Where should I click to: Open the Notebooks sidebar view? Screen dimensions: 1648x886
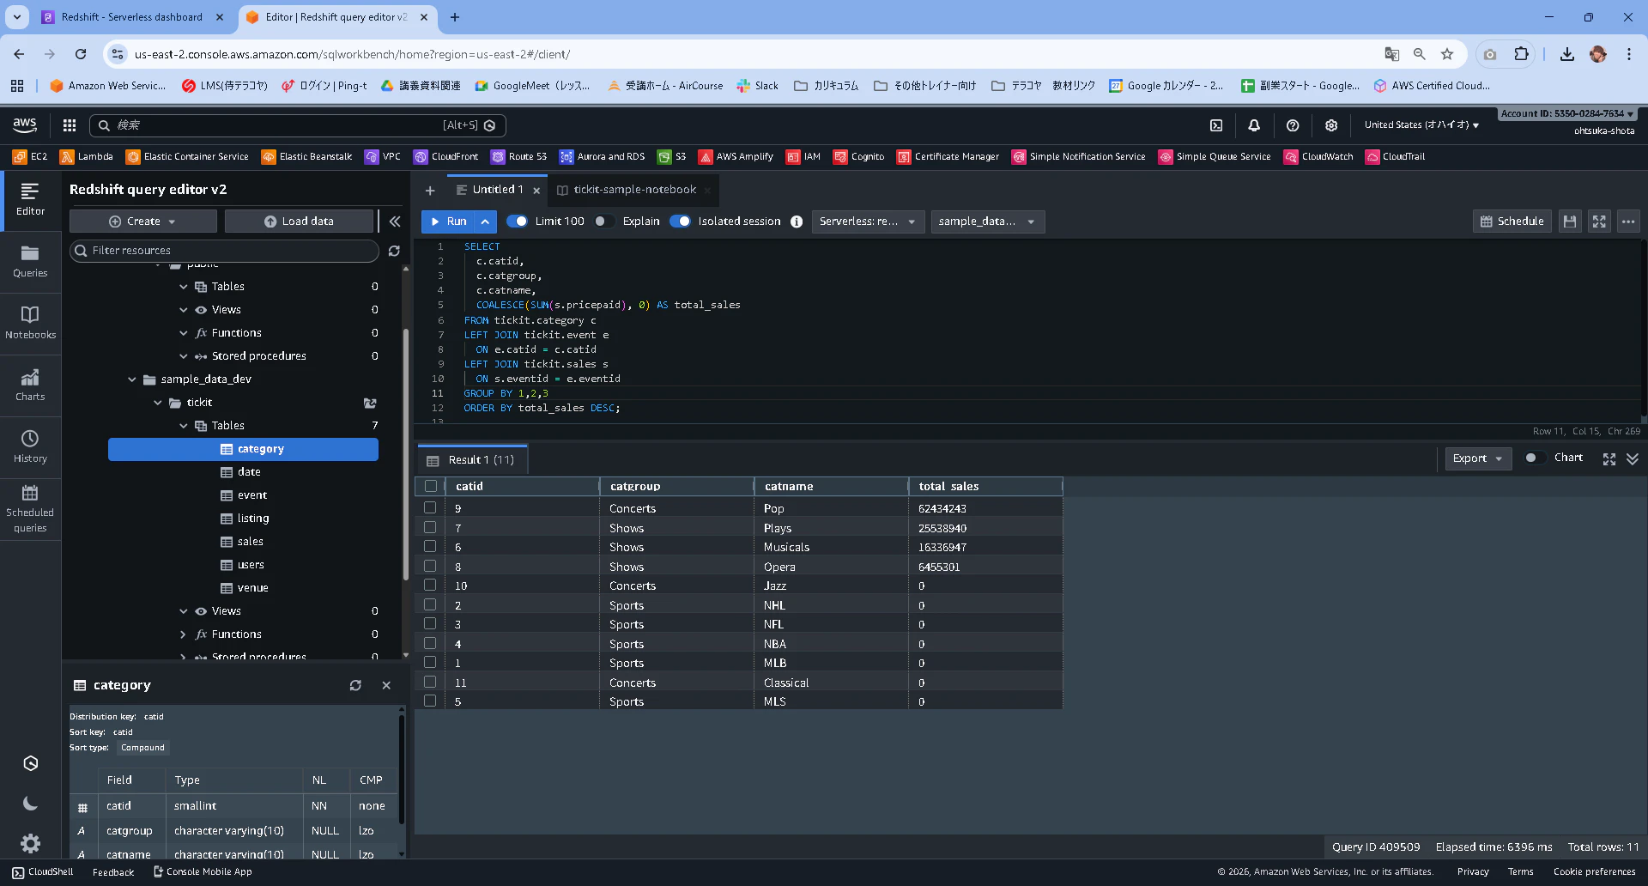[x=30, y=324]
